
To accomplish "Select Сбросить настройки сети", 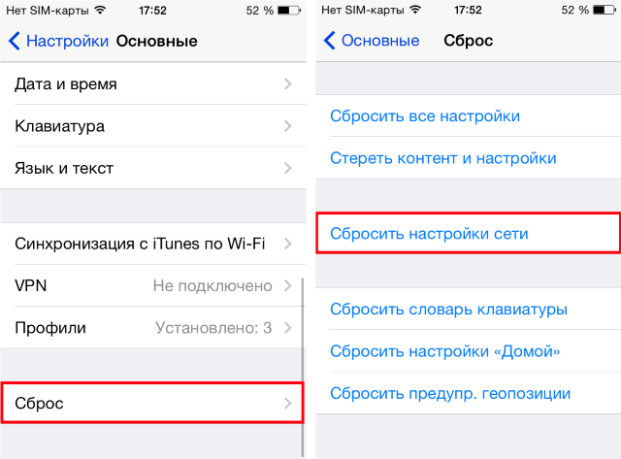I will coord(468,233).
